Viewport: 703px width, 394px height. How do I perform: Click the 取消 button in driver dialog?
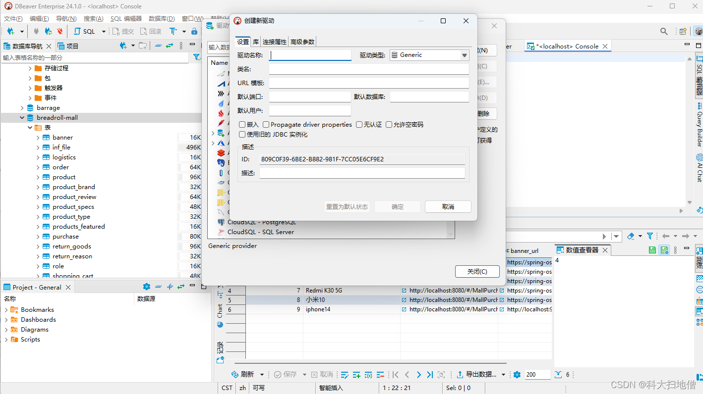click(448, 206)
